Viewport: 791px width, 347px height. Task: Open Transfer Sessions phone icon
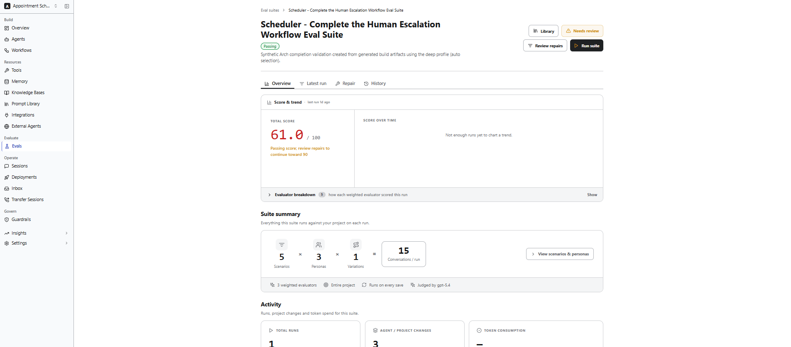pos(7,200)
